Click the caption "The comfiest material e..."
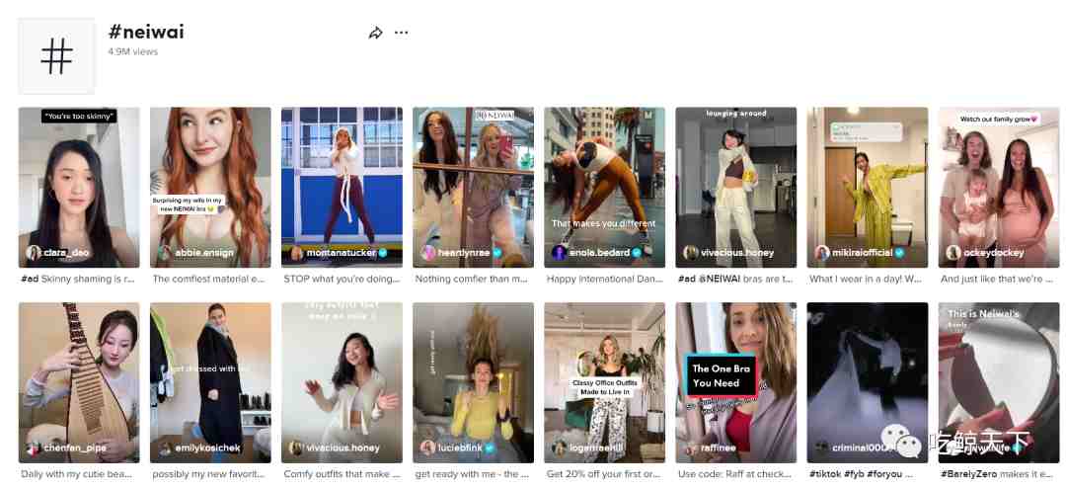The height and width of the screenshot is (490, 1066). pos(208,279)
